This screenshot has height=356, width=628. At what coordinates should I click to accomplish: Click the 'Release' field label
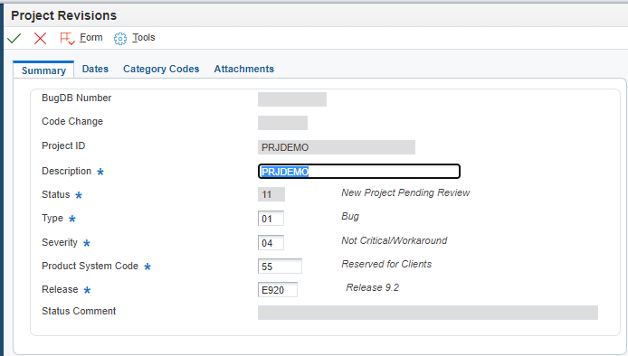60,289
